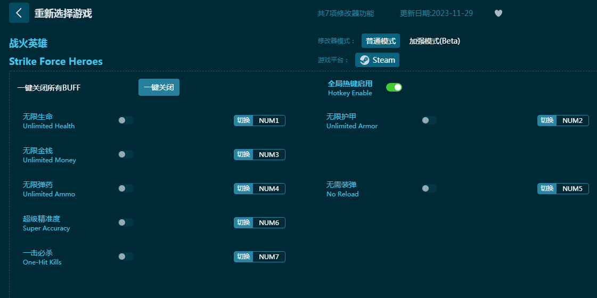Toggle Unlimited Money switch
This screenshot has width=597, height=298.
click(125, 154)
